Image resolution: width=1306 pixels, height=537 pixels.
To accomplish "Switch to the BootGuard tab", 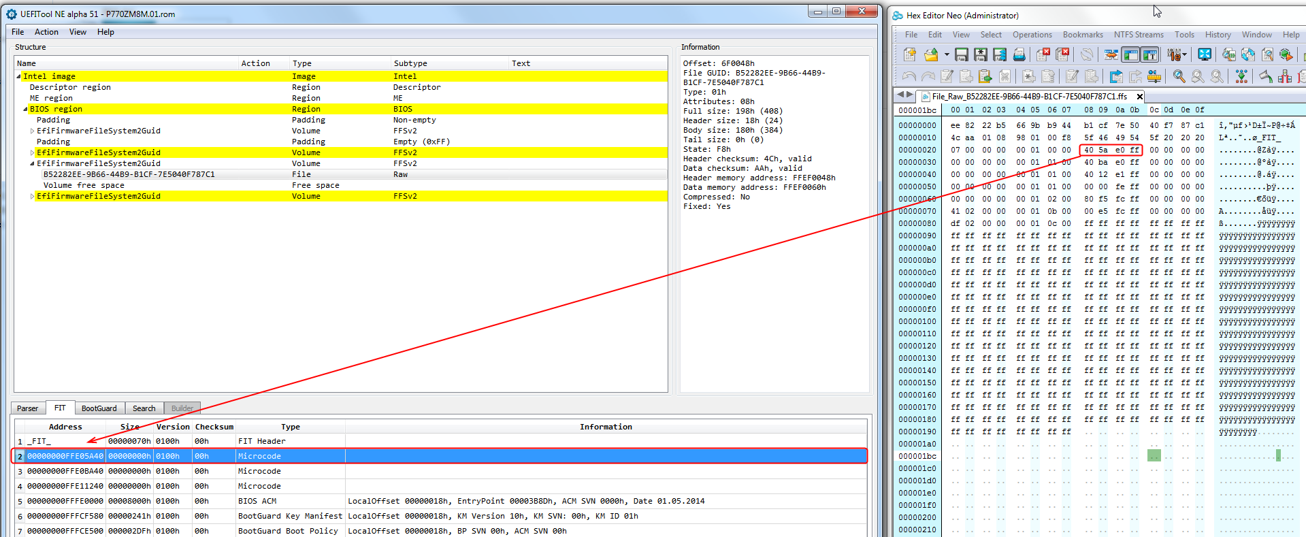I will [99, 408].
